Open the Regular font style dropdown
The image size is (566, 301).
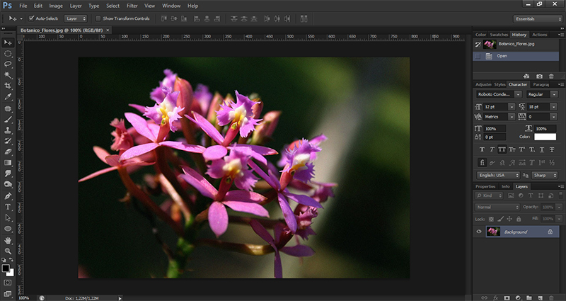tap(542, 93)
